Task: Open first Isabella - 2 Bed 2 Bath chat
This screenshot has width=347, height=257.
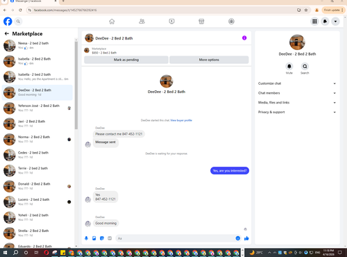Action: point(37,61)
